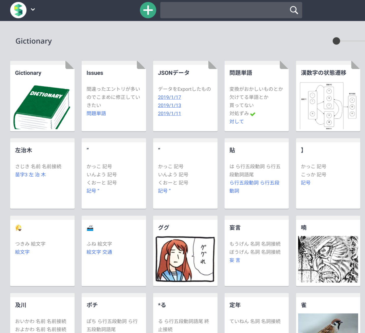365x333 pixels.
Task: Click the text さじき 名前 名前接続
Action: 38,166
